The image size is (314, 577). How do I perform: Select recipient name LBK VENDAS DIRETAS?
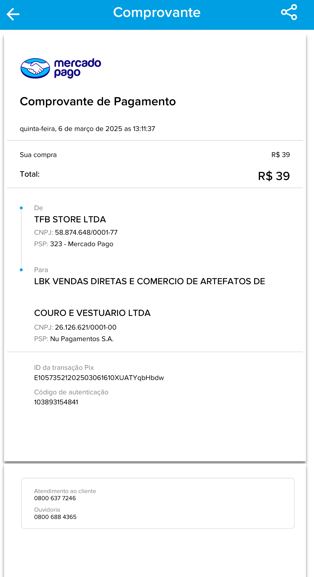click(149, 281)
